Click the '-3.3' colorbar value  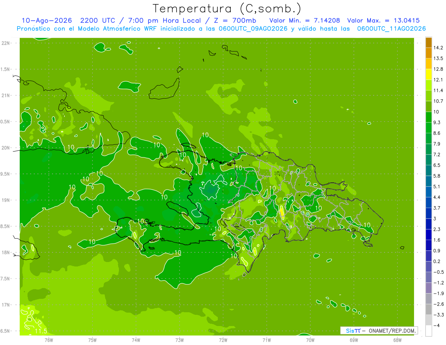(x=438, y=314)
